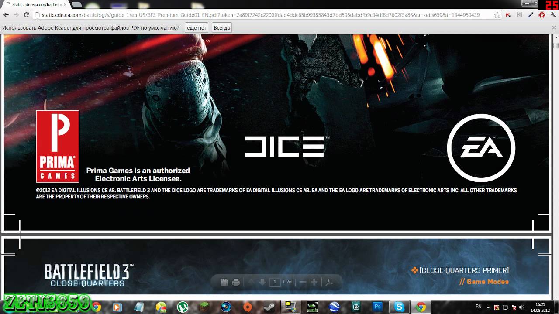Click the address bar URL
559x314 pixels.
[261, 15]
